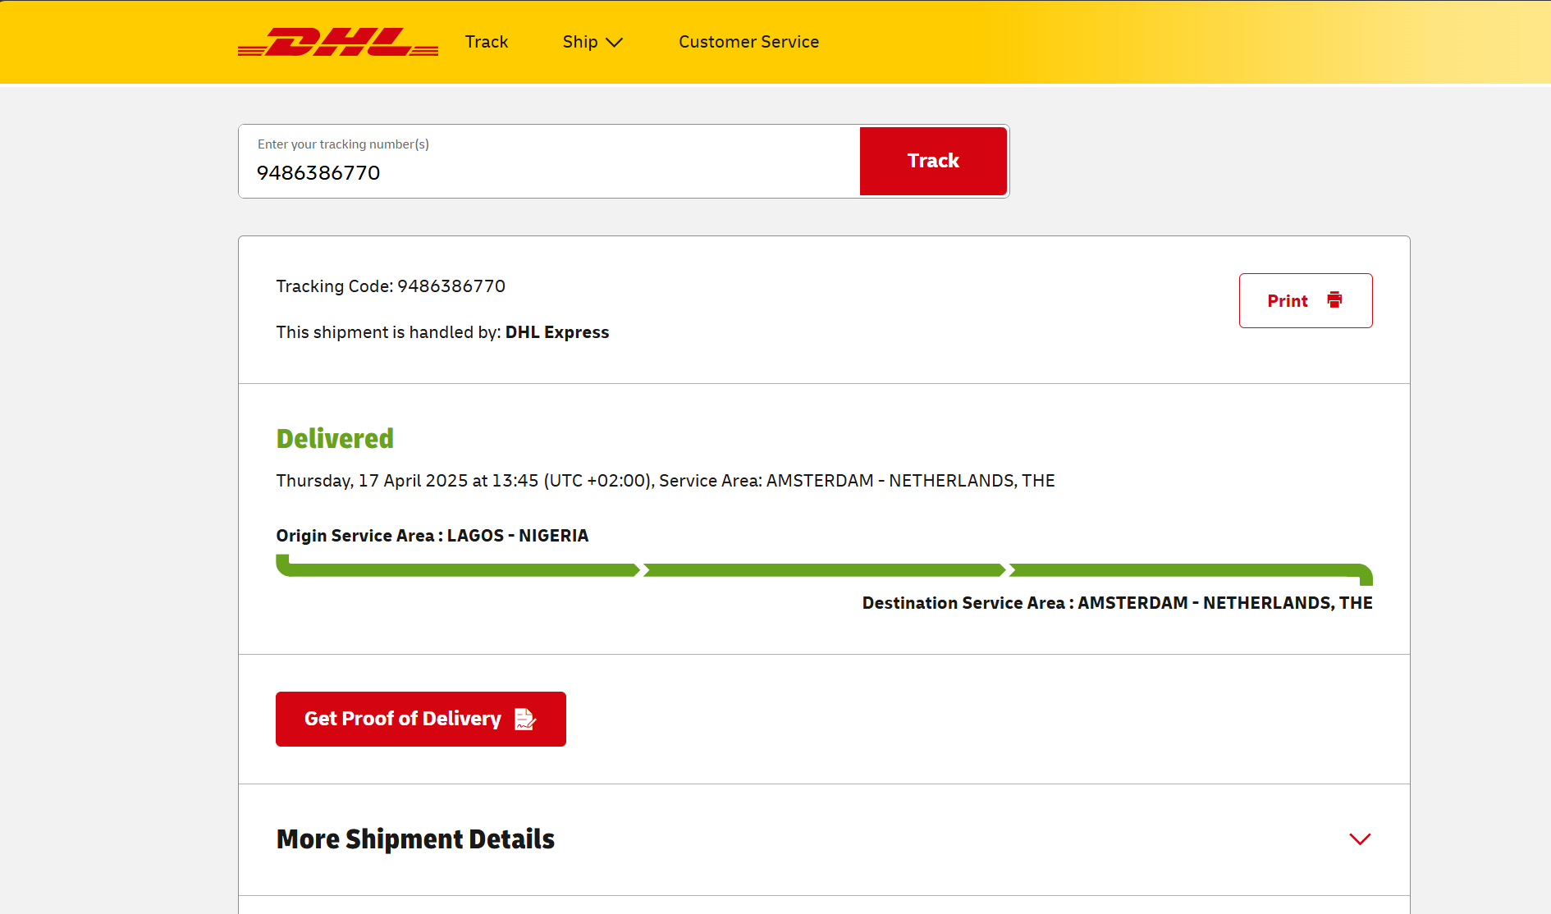Image resolution: width=1551 pixels, height=914 pixels.
Task: Click the chevron arrow next to Ship
Action: point(614,42)
